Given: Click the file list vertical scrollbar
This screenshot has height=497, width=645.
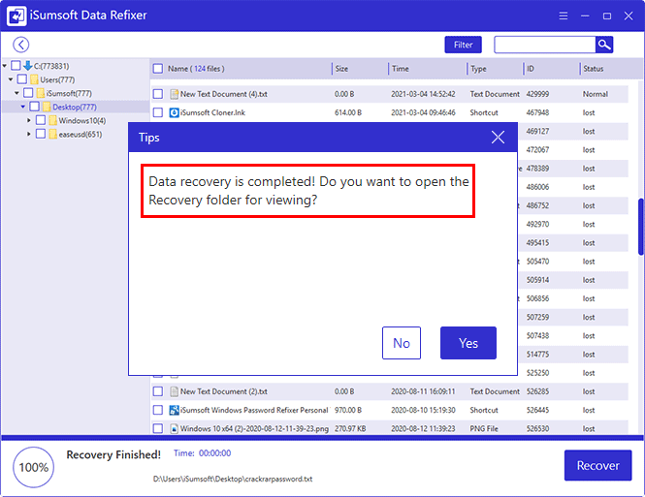Looking at the screenshot, I should 641,227.
